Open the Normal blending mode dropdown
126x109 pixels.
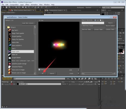click(x=65, y=84)
